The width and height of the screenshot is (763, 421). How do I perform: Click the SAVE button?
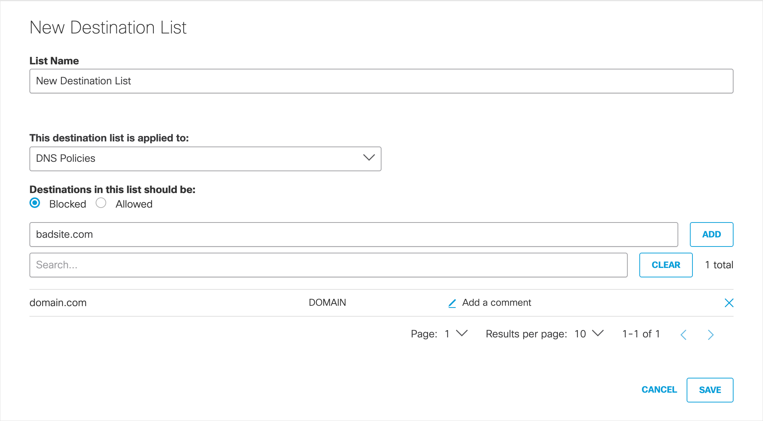click(710, 390)
